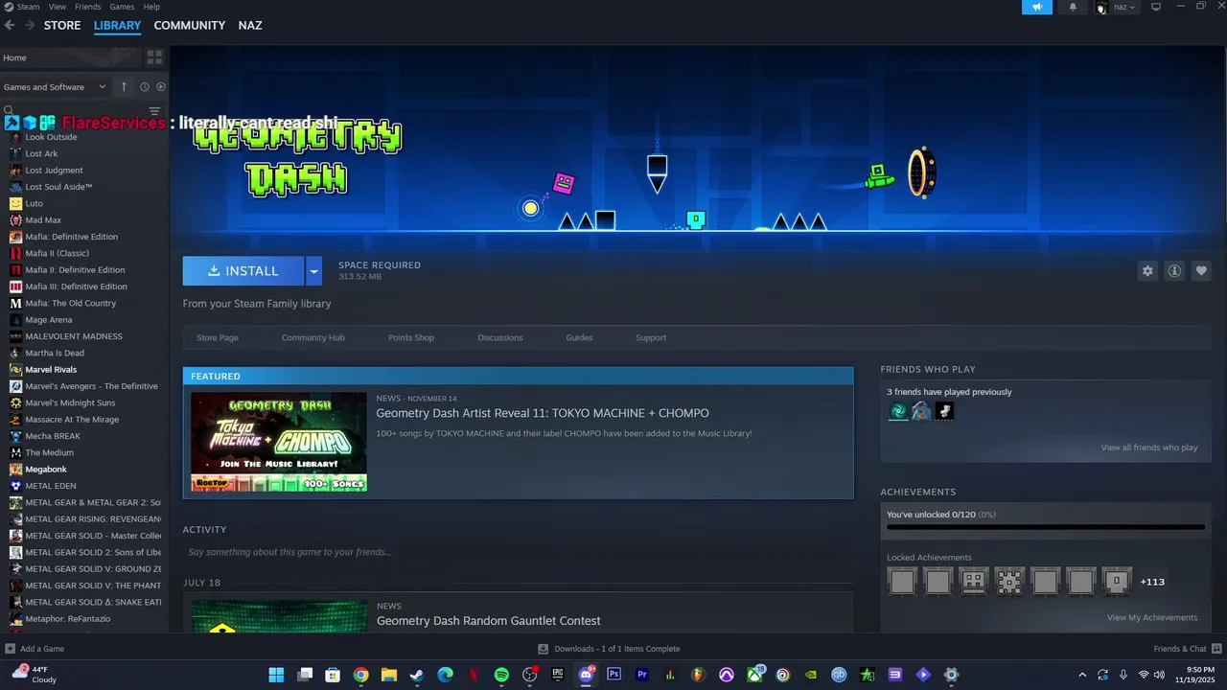Open the NAZ profile tab

pos(250,25)
